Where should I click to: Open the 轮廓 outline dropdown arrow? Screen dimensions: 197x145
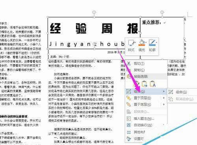pos(156,42)
